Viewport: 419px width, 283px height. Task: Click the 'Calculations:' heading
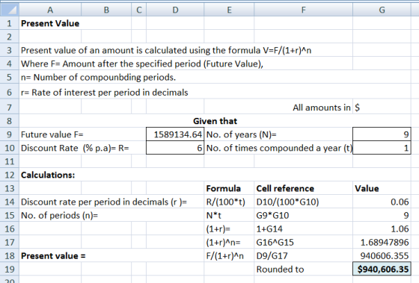(48, 175)
